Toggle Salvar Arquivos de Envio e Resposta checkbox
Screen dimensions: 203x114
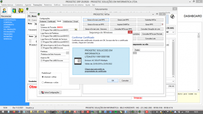42,45
